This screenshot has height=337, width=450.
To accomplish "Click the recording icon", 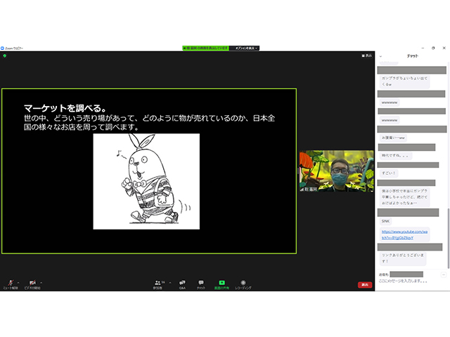I will (x=243, y=282).
